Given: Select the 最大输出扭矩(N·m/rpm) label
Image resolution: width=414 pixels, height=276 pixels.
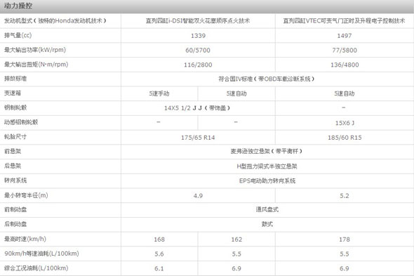Looking at the screenshot, I should [36, 64].
